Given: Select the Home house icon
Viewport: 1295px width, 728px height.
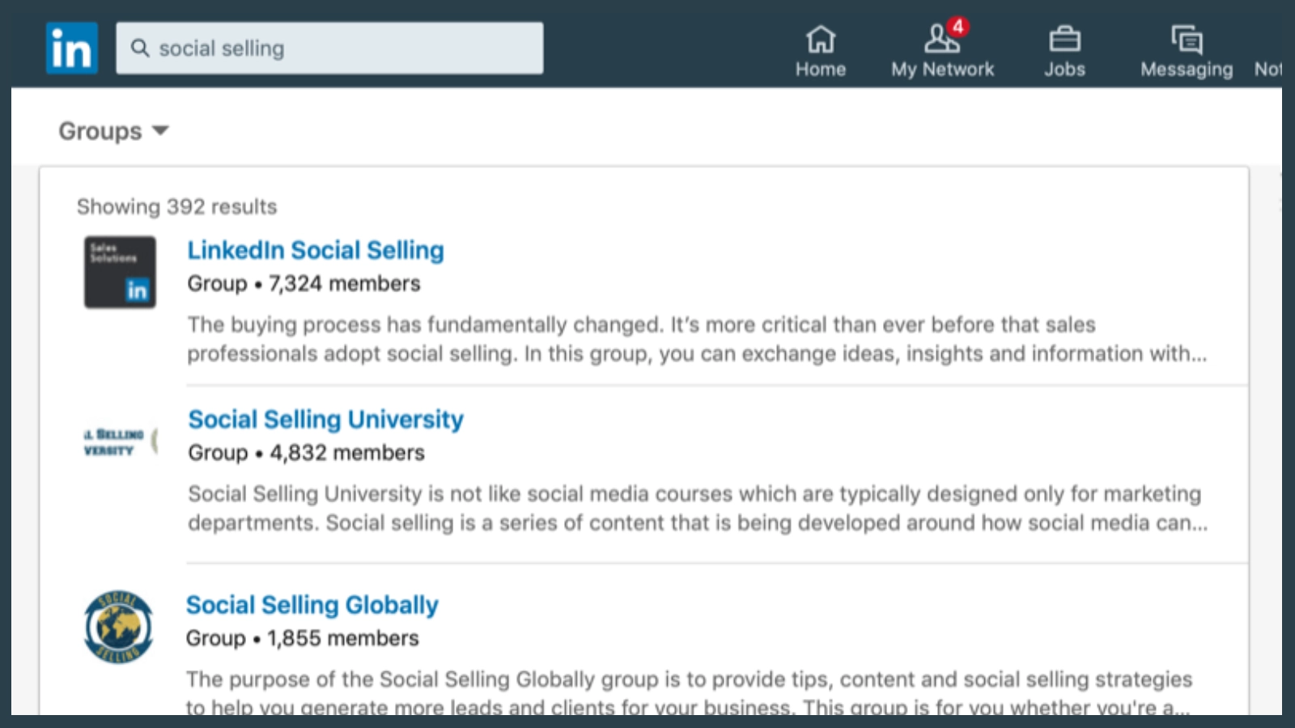Looking at the screenshot, I should pyautogui.click(x=820, y=38).
